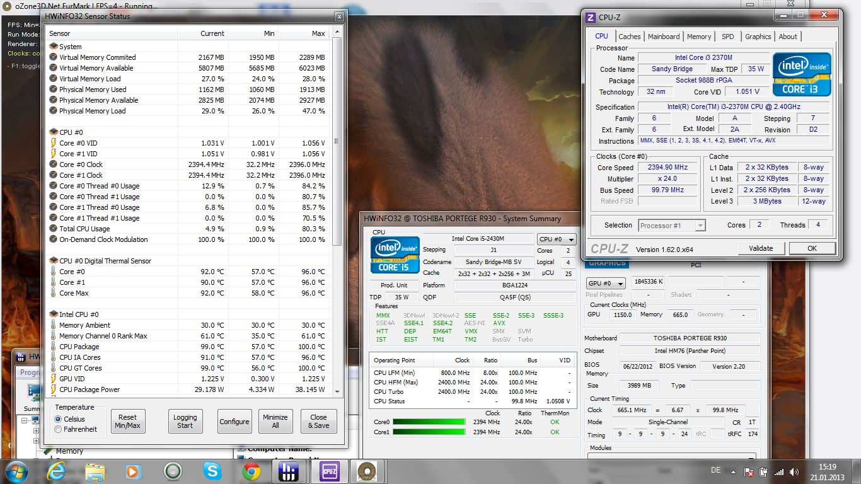Switch to CPU-Z via its taskbar icon

[328, 471]
